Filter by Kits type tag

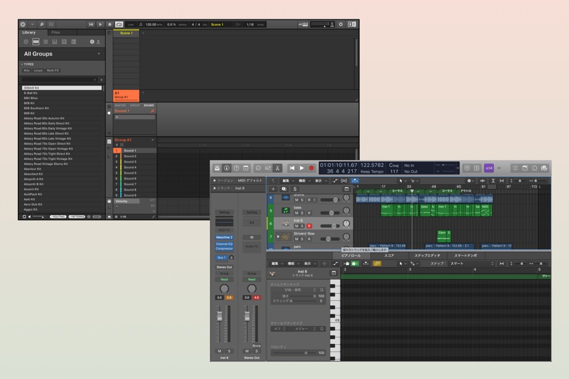[x=27, y=70]
